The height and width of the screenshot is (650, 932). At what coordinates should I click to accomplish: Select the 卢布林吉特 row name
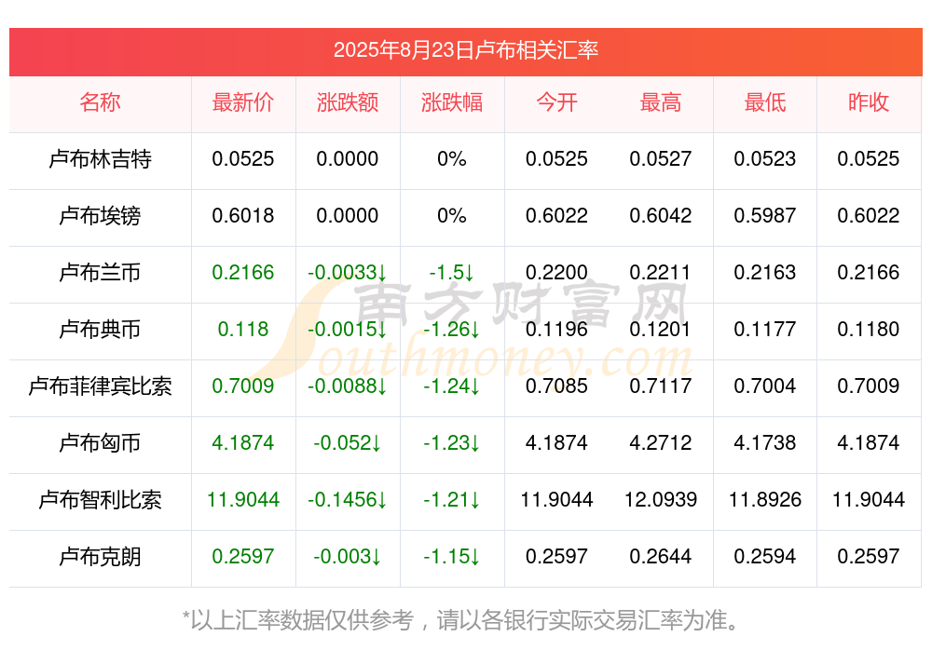(100, 158)
